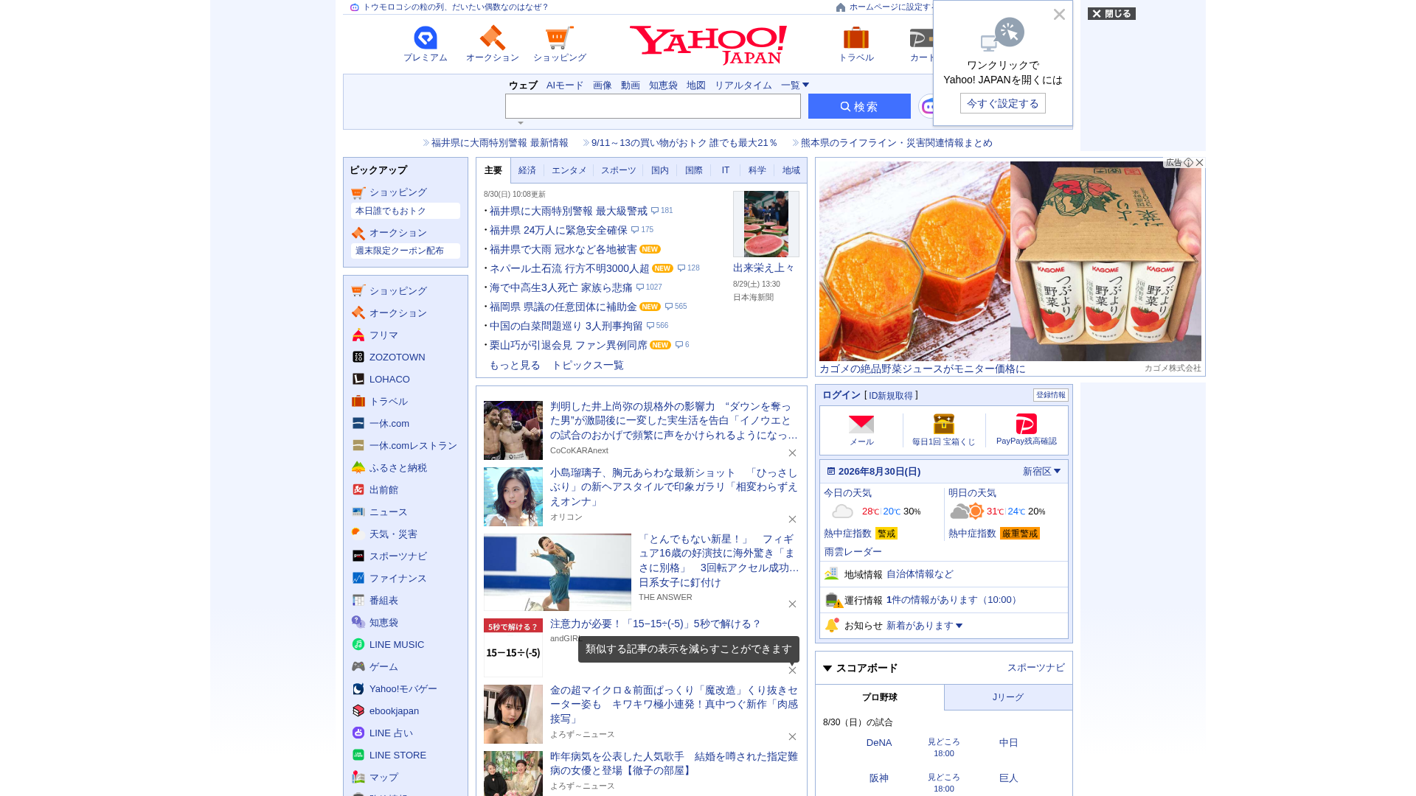
Task: Expand お知らせ 新着があります dropdown
Action: coord(924,626)
